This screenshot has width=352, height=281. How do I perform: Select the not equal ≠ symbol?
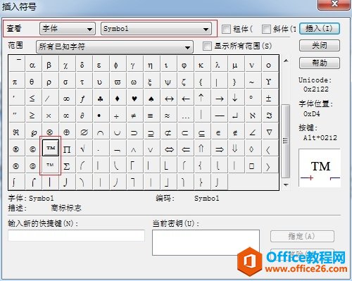[134, 115]
